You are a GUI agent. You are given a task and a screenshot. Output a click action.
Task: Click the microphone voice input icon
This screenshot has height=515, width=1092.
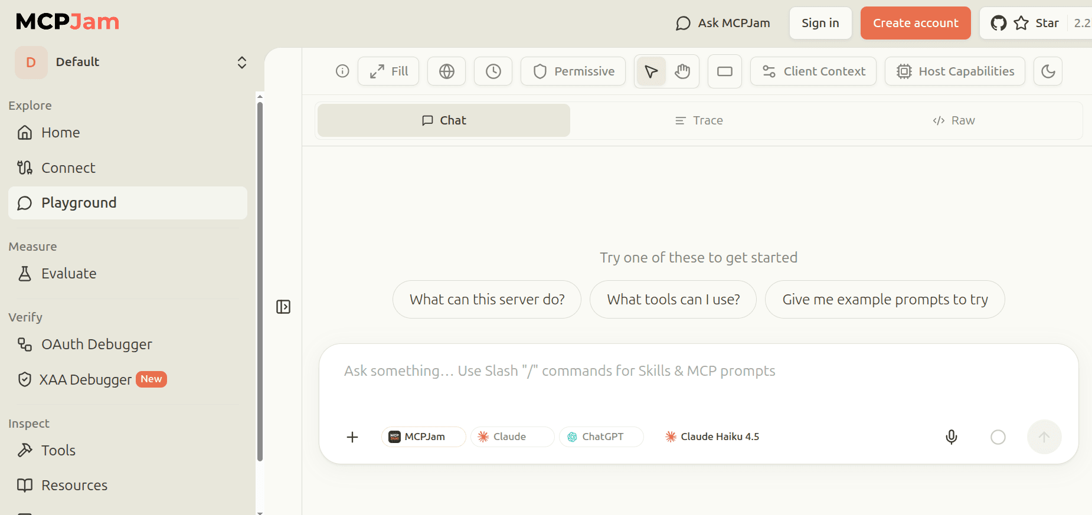952,437
